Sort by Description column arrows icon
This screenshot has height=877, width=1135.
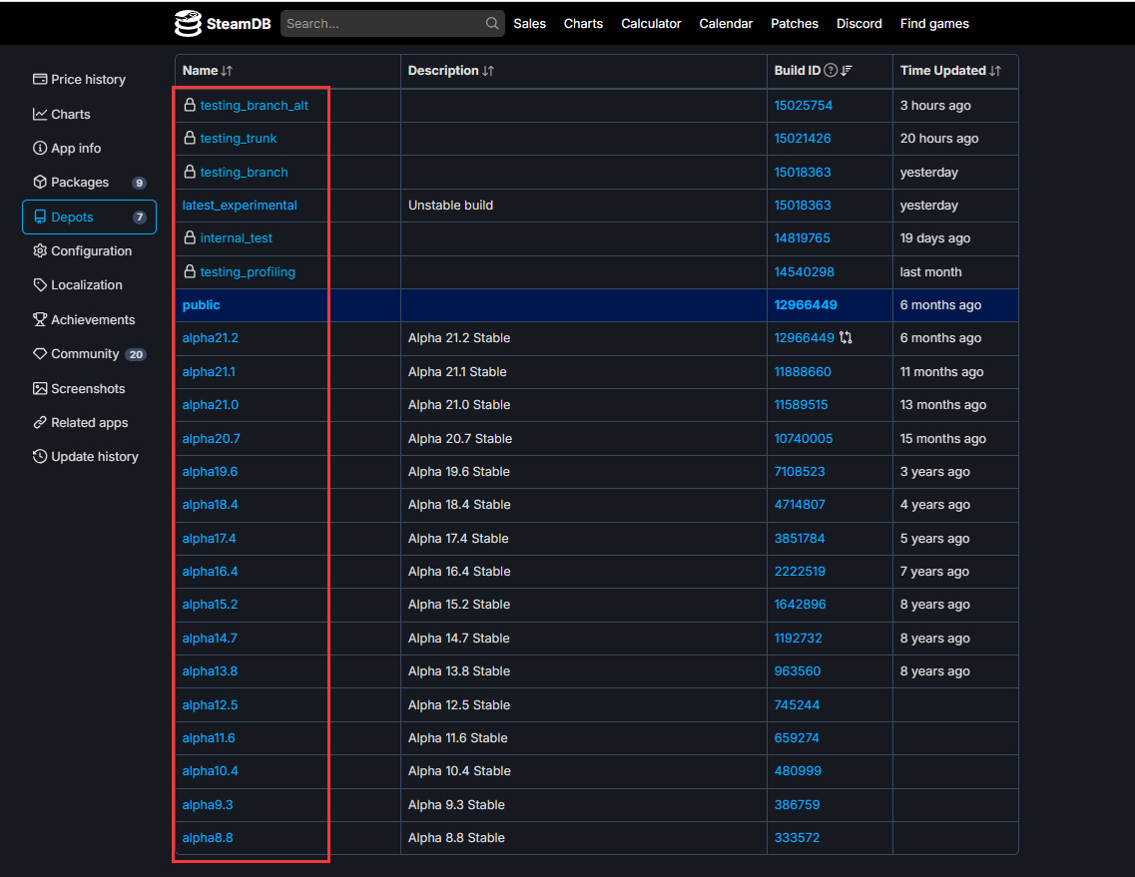pyautogui.click(x=488, y=71)
